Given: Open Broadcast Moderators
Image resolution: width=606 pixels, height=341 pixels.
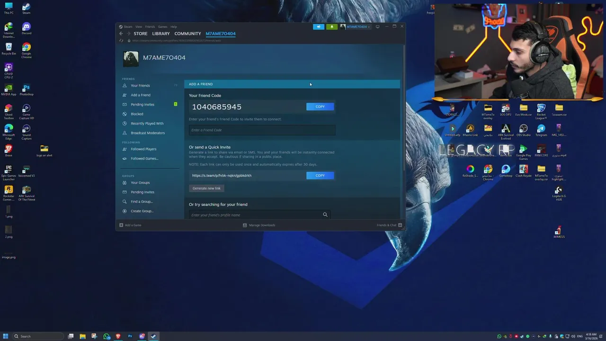Looking at the screenshot, I should click(x=148, y=133).
